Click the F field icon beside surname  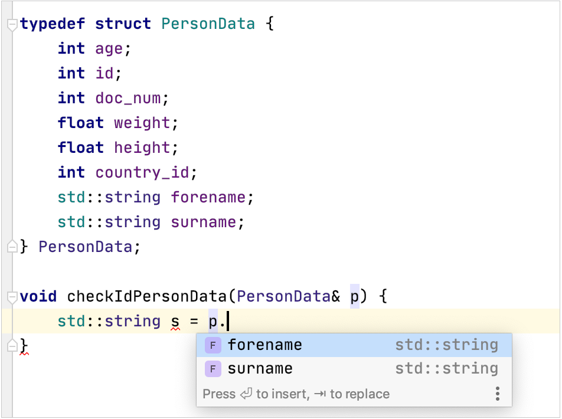pos(213,368)
